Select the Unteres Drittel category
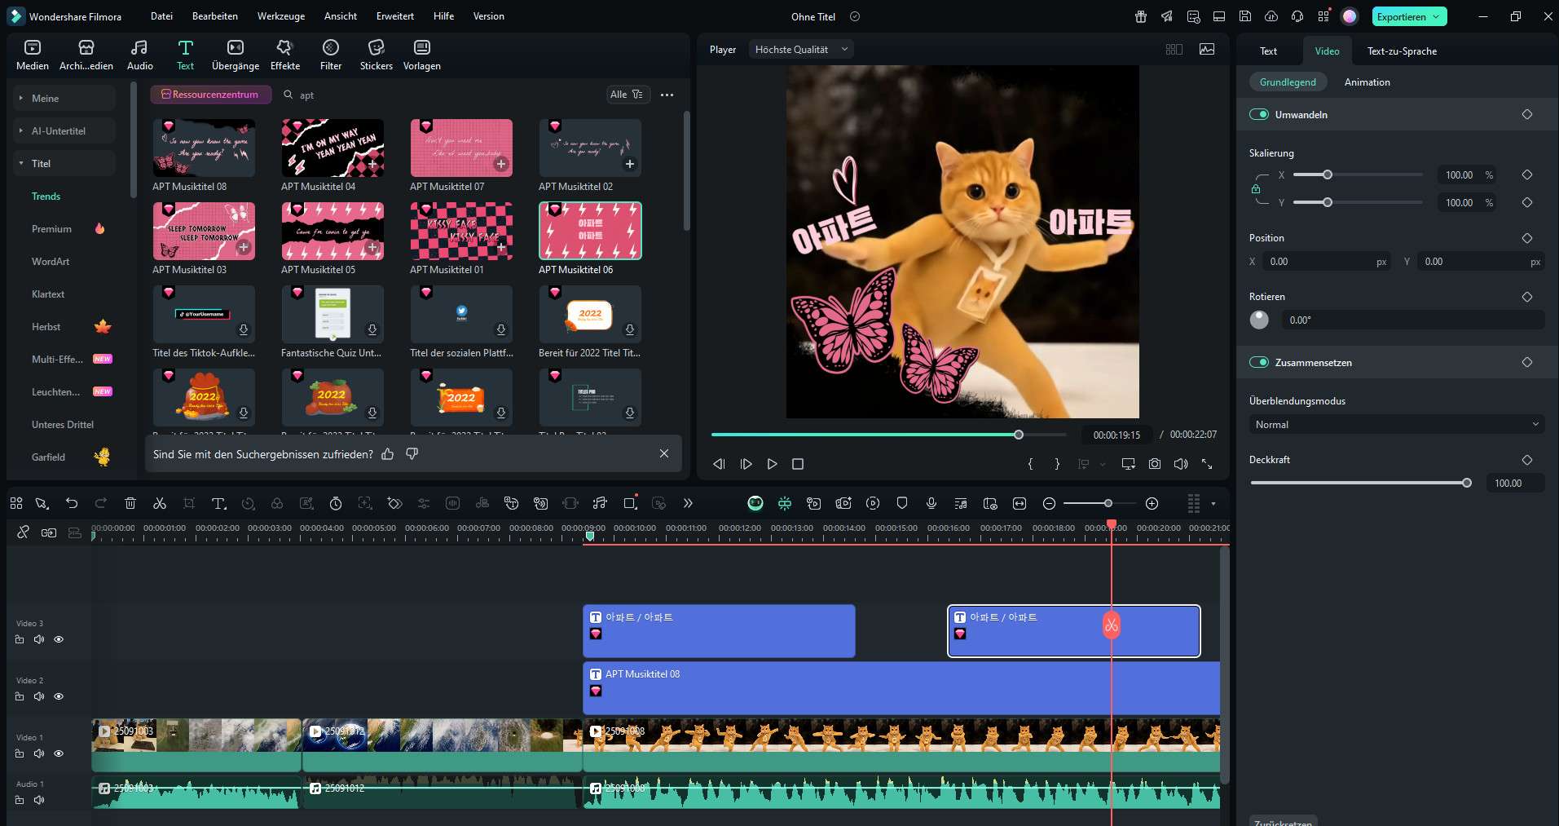The height and width of the screenshot is (826, 1559). (x=63, y=425)
